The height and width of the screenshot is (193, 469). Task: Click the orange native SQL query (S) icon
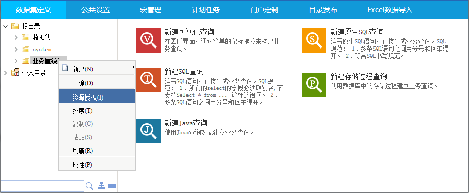(314, 40)
